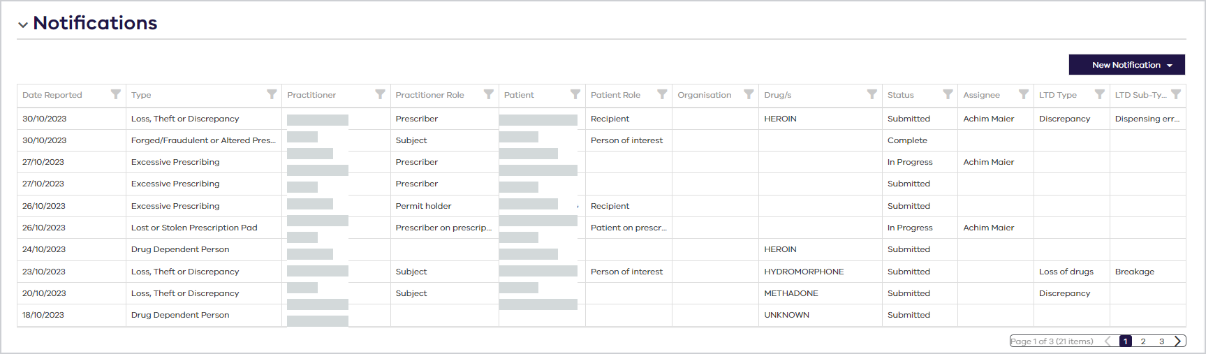Go to page 1
Viewport: 1206px width, 354px height.
pos(1126,341)
